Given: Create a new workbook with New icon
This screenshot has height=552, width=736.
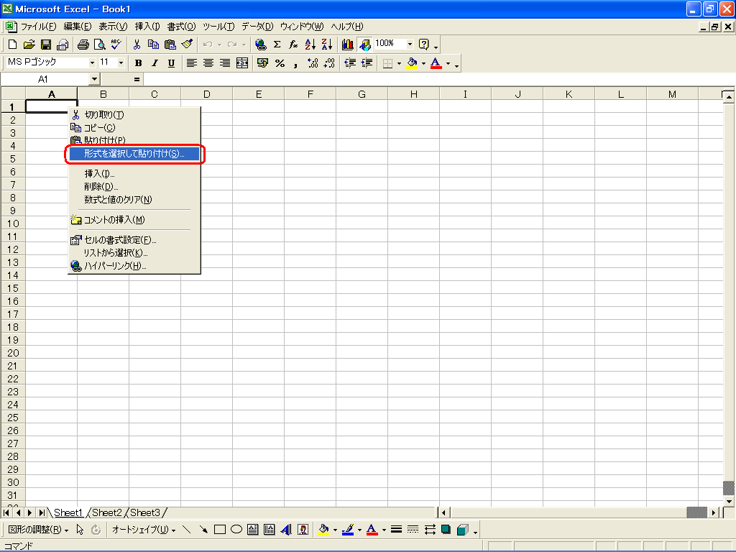Looking at the screenshot, I should [13, 45].
